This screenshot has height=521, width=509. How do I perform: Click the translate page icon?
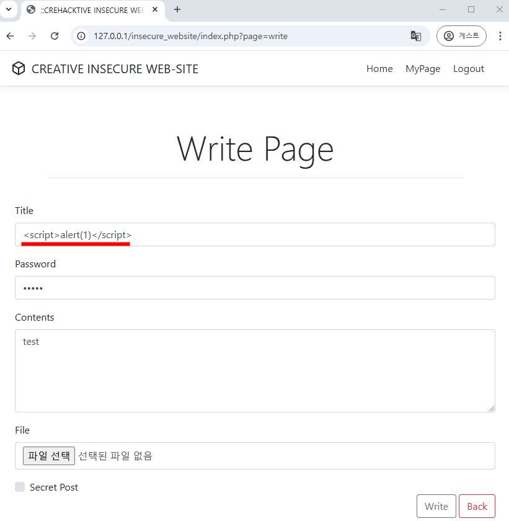coord(416,36)
